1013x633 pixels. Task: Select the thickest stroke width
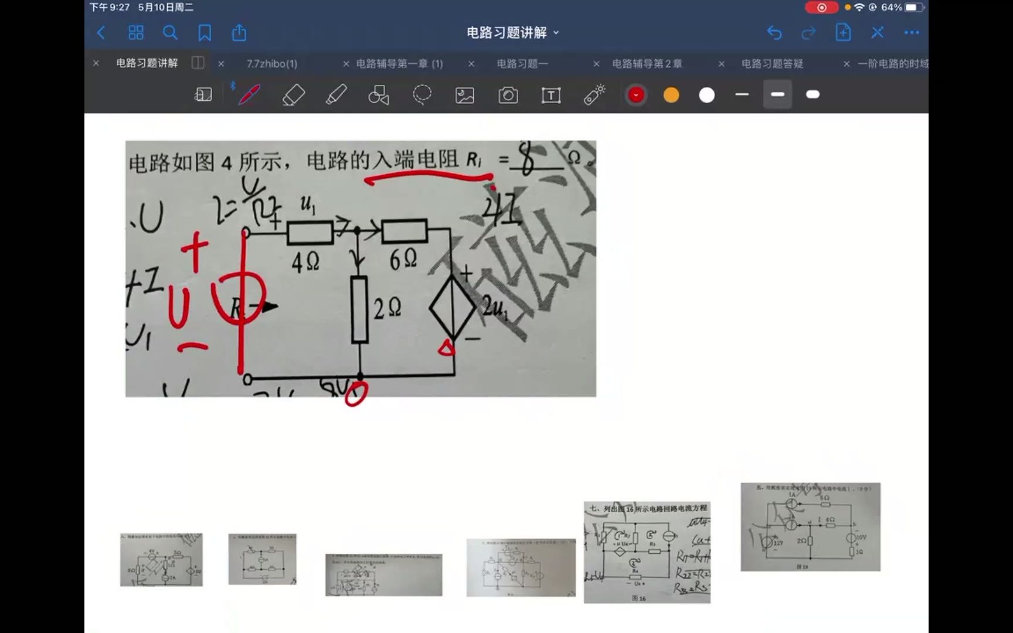click(813, 94)
